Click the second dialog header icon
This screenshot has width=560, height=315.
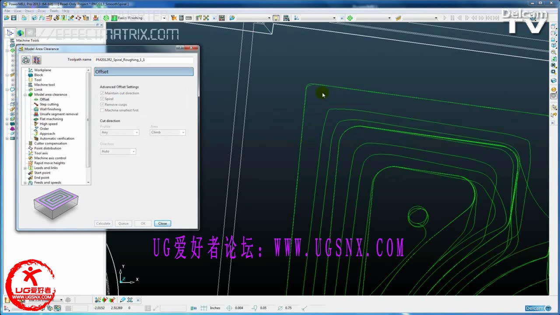click(36, 60)
